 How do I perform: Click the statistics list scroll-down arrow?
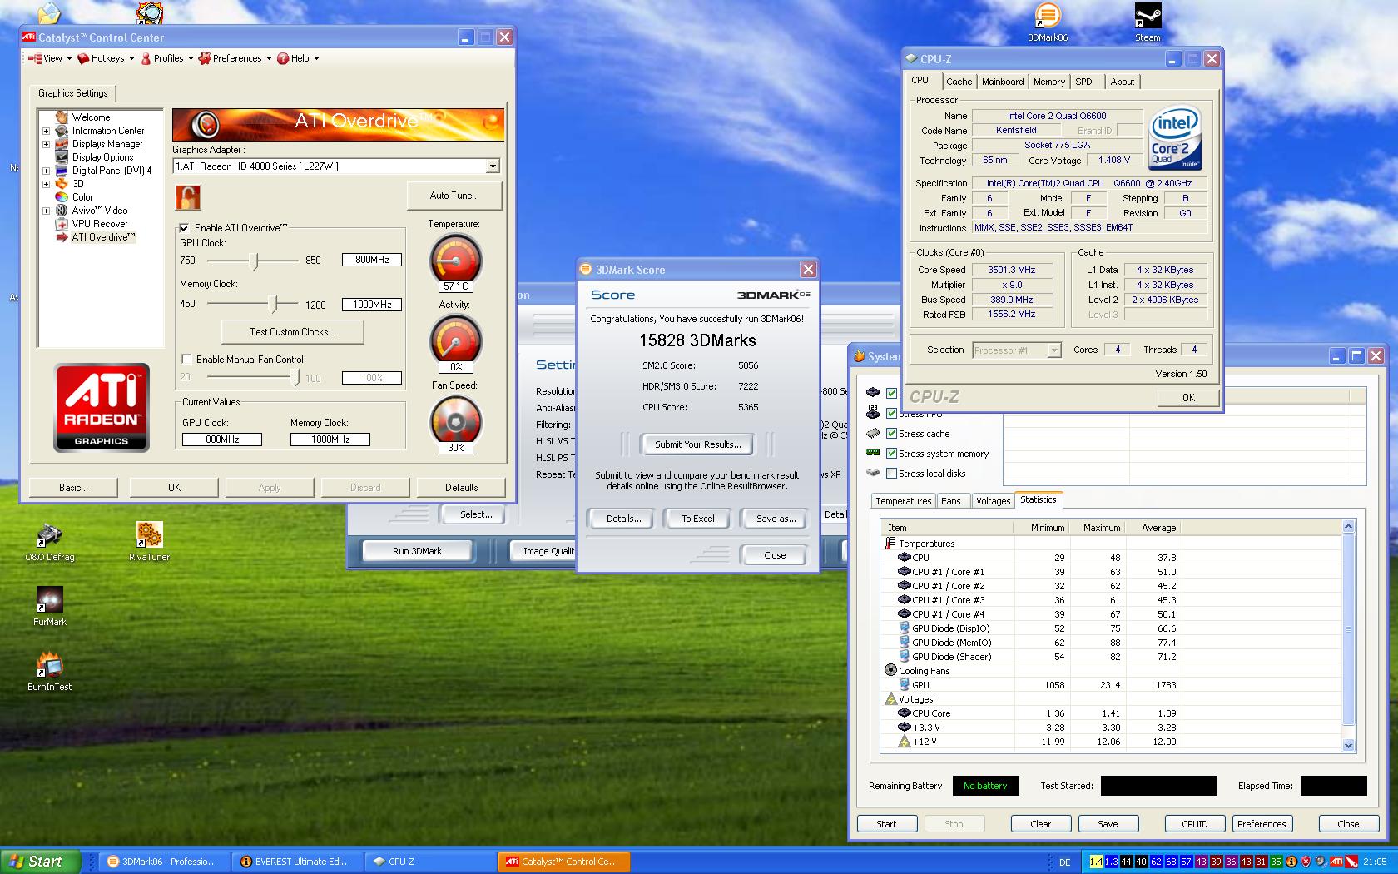coord(1348,746)
